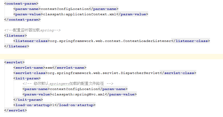
Task: Click the first contextConfigLocation param-name text
Action: tap(65, 9)
